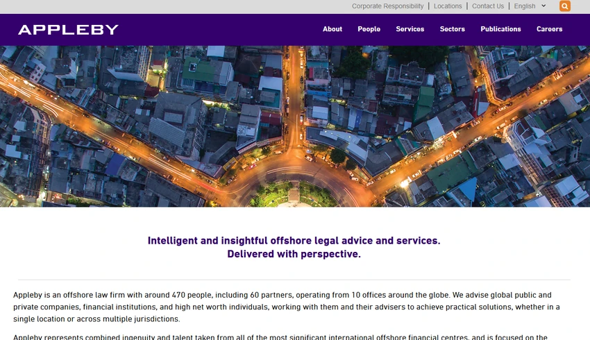Viewport: 590px width, 340px height.
Task: Select Sectors in the navigation bar
Action: pyautogui.click(x=453, y=29)
